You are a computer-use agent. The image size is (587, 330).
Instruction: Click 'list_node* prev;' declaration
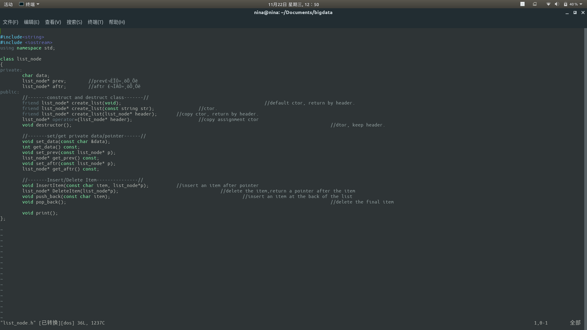[44, 81]
